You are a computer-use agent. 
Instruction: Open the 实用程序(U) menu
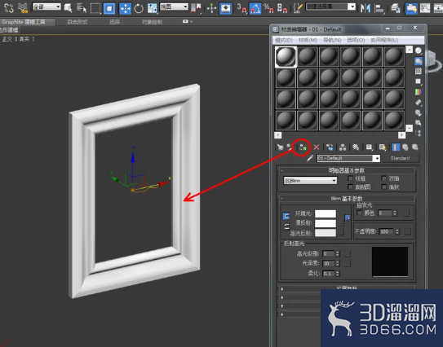point(384,40)
